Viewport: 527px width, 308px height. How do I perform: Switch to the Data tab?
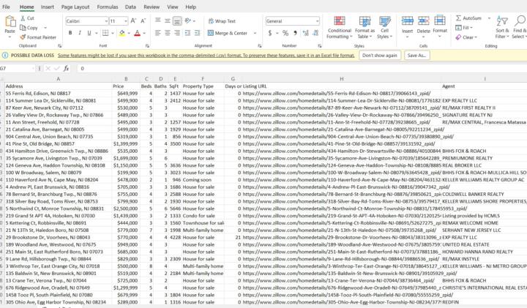pos(130,7)
